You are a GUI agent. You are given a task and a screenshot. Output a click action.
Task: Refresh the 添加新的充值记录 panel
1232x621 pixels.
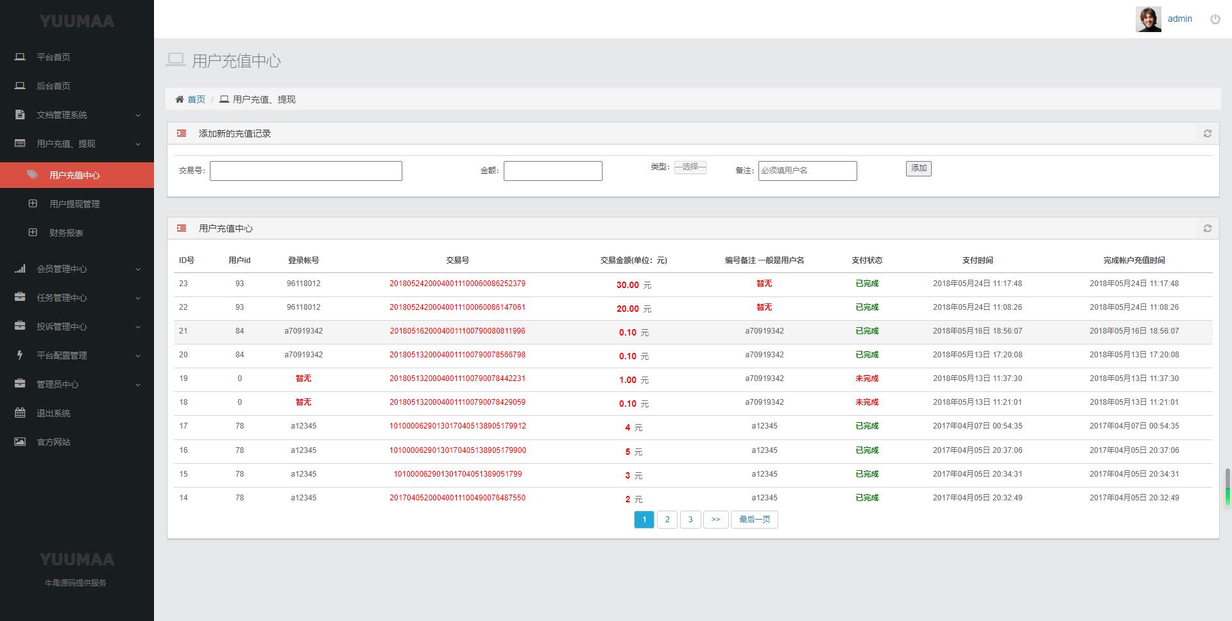click(1207, 133)
